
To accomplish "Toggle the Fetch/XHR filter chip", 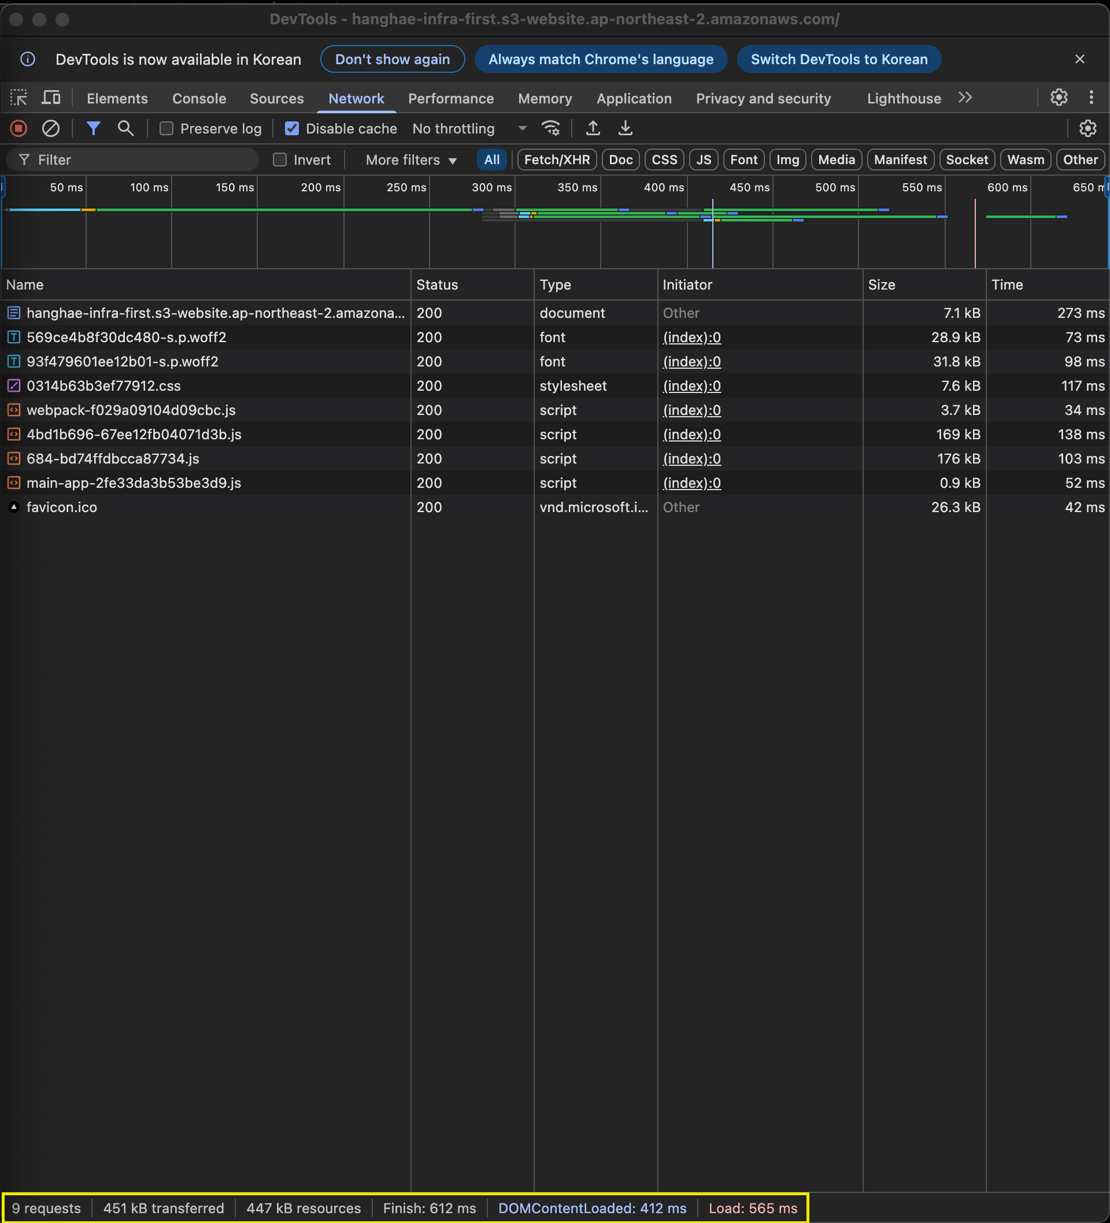I will click(x=557, y=160).
